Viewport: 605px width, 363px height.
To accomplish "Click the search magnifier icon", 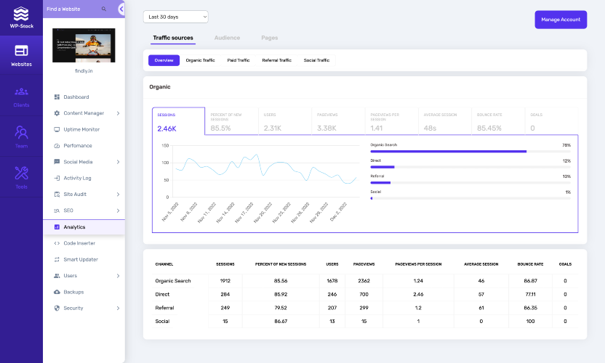I will (104, 9).
